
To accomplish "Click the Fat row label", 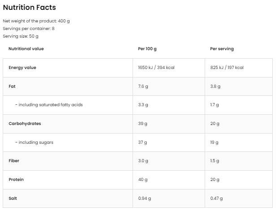I will [x=12, y=86].
